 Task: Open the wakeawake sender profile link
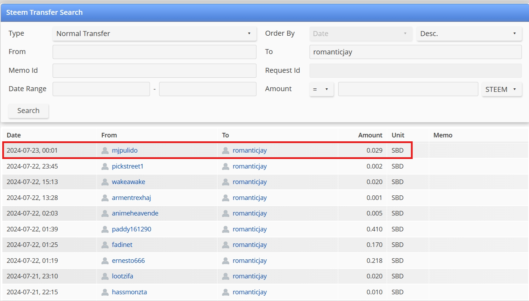[x=128, y=182]
